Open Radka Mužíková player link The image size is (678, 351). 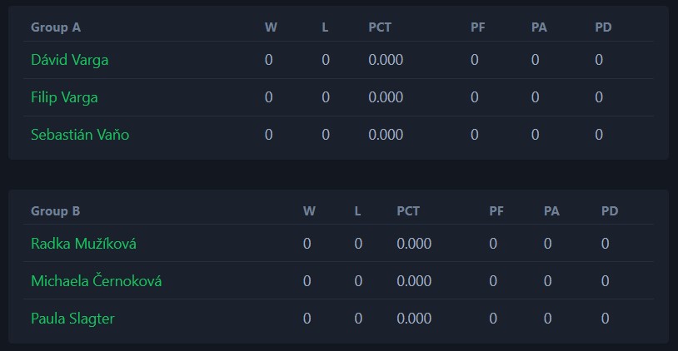(x=83, y=244)
